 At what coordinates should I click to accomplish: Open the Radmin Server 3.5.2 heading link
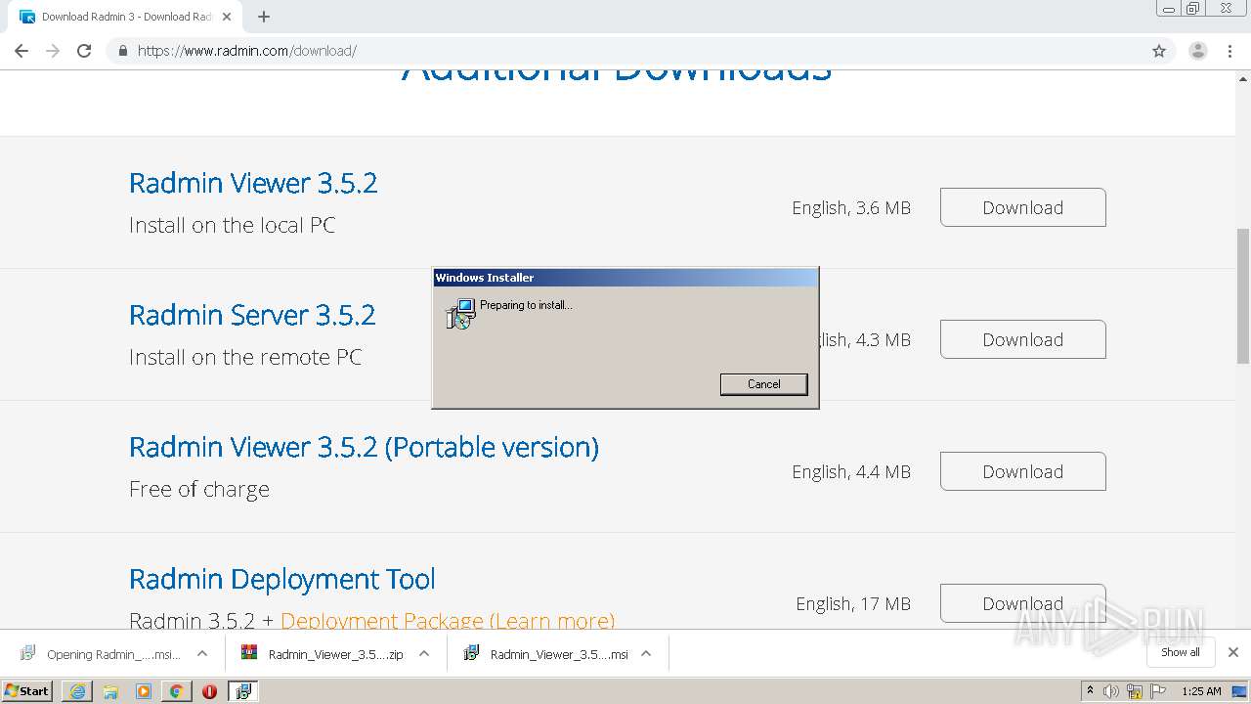(x=252, y=315)
